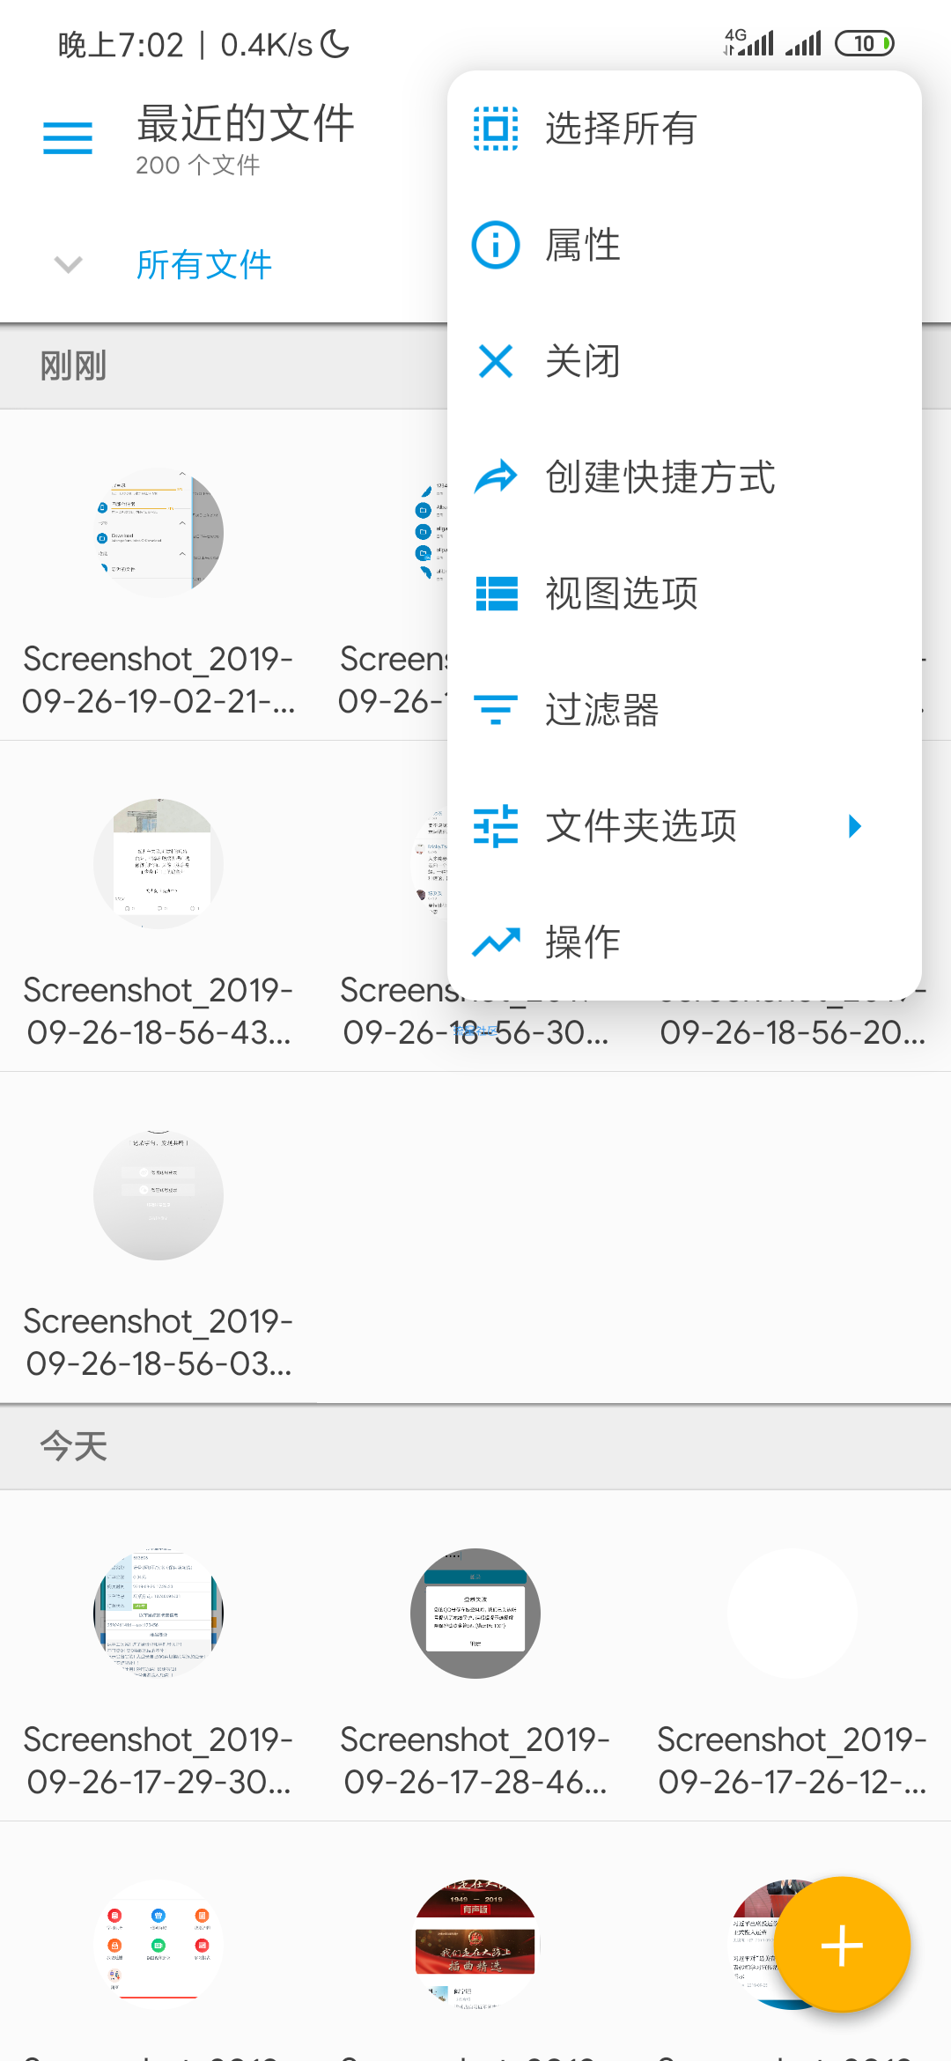Open the hamburger navigation menu

(x=68, y=138)
